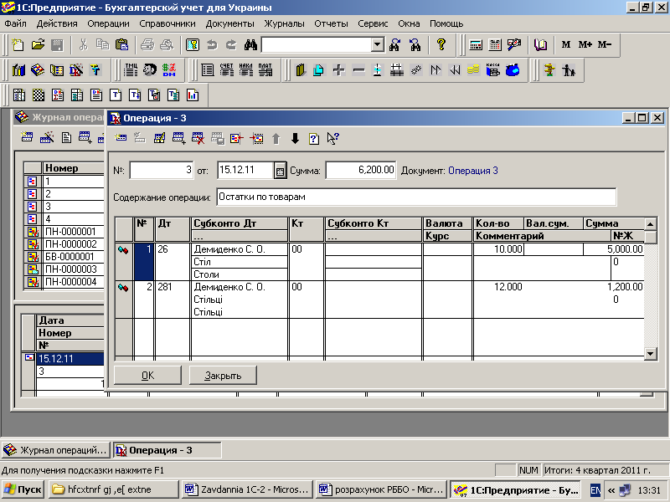Viewport: 670px width, 502px height.
Task: Open the Операция 3 document link
Action: (x=473, y=171)
